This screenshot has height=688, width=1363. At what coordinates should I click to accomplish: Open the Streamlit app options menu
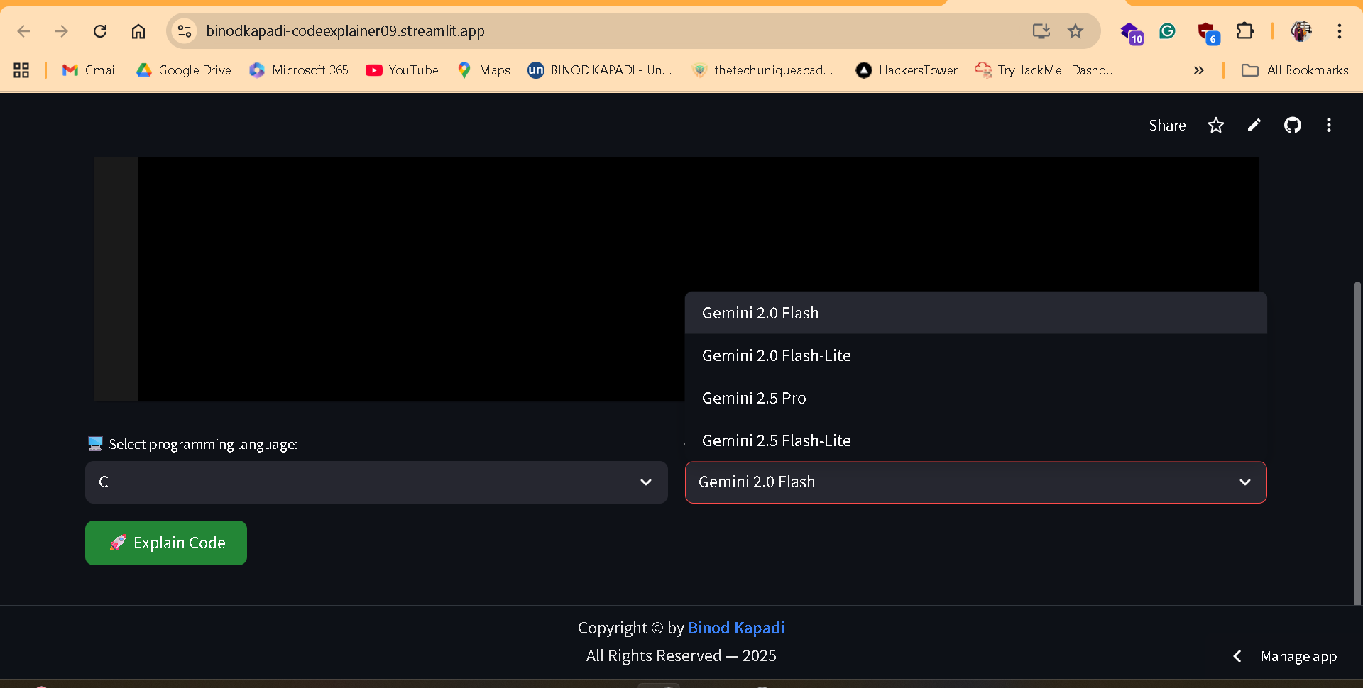point(1329,125)
